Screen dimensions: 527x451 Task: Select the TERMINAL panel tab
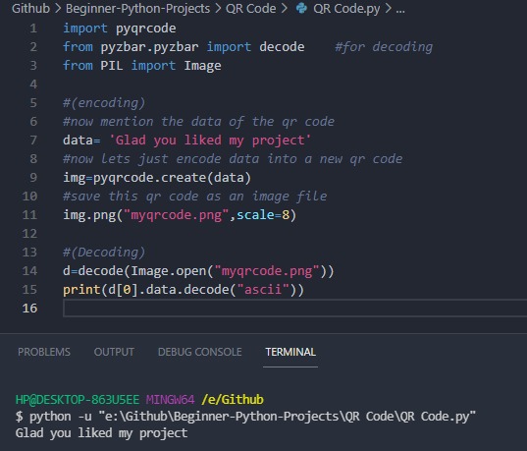tap(290, 352)
